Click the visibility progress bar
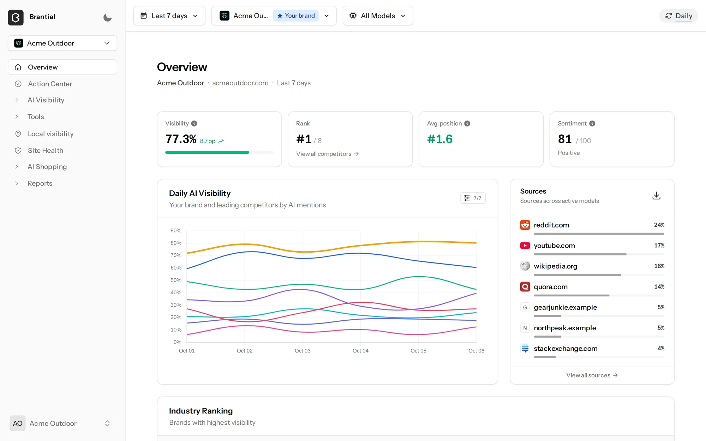 pos(219,152)
